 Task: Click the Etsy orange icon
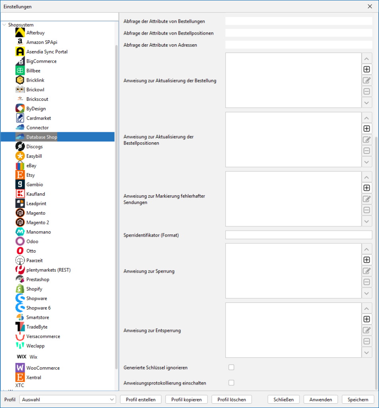[20, 175]
